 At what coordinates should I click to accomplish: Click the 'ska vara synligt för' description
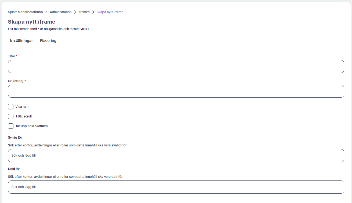pyautogui.click(x=68, y=145)
